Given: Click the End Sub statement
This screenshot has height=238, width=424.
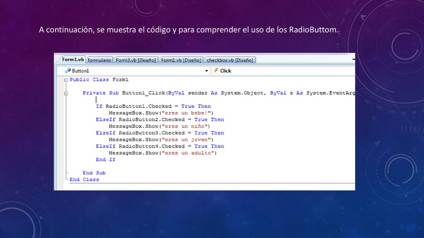Looking at the screenshot, I should click(x=94, y=173).
